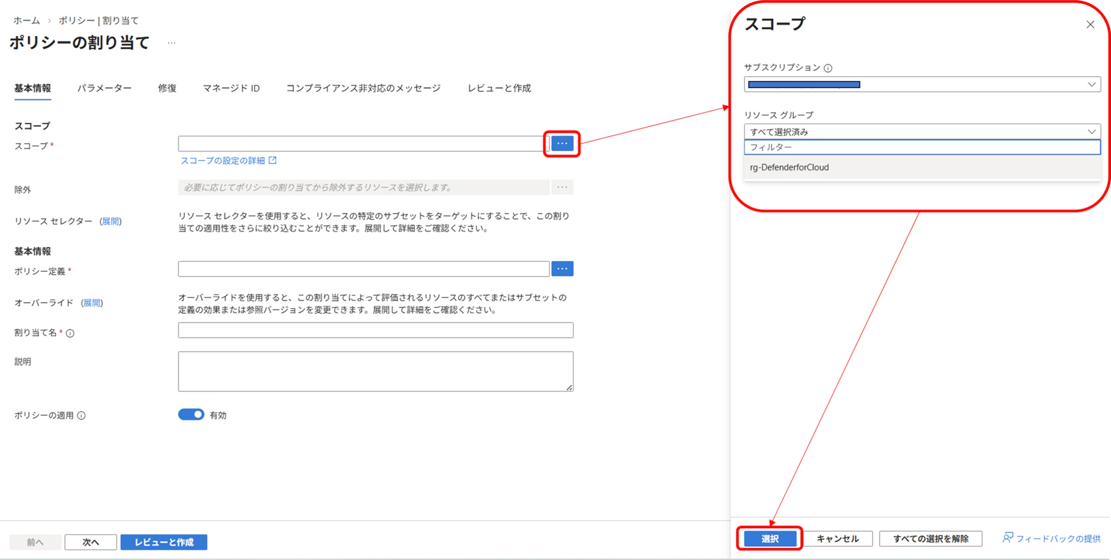Switch to the パラメーター tab
This screenshot has width=1111, height=560.
(x=104, y=88)
